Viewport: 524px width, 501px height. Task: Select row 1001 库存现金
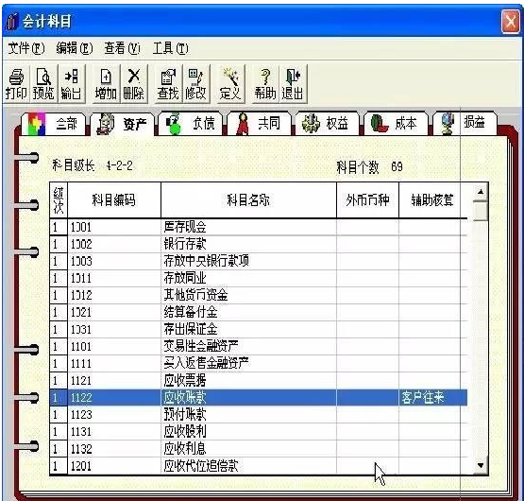pos(259,227)
